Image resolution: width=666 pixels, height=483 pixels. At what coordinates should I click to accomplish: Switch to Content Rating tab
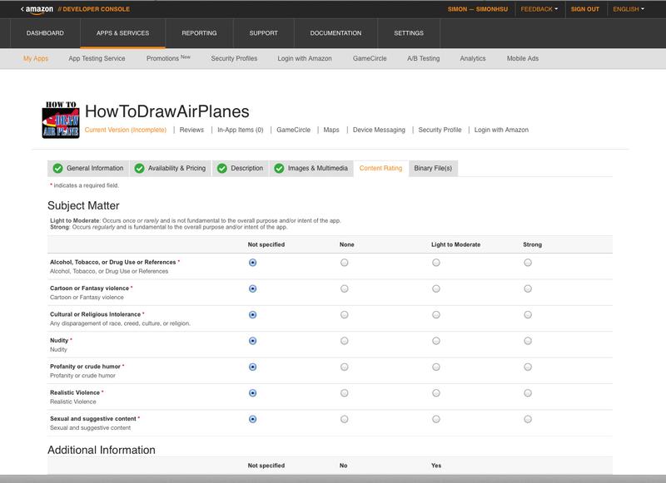(380, 169)
